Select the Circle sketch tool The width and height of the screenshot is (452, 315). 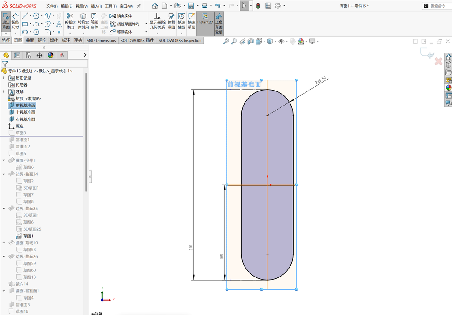(36, 16)
